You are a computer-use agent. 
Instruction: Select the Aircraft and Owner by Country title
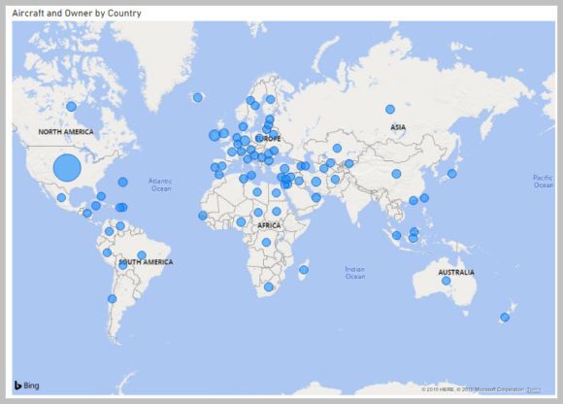[77, 14]
